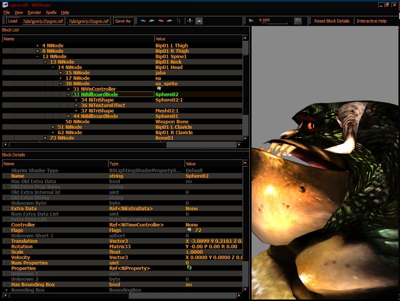This screenshot has width=400, height=301.
Task: Select the 34 NiTriShape row
Action: (122, 100)
